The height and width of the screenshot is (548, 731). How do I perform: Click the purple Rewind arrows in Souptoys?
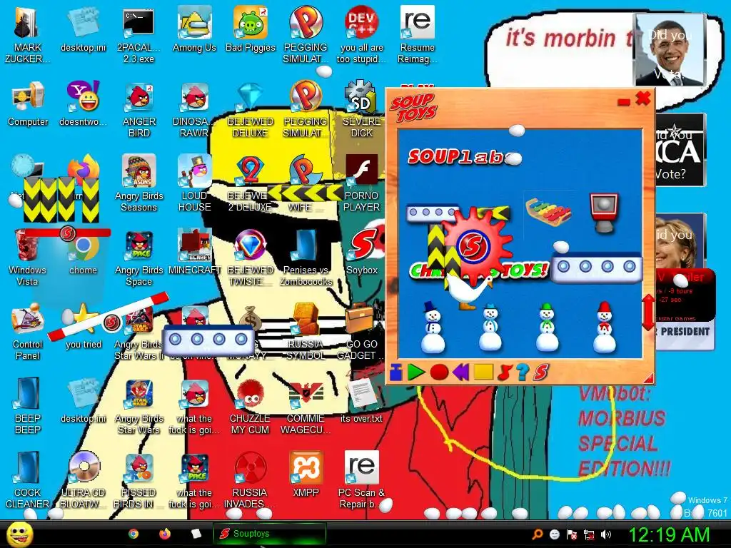tap(460, 372)
